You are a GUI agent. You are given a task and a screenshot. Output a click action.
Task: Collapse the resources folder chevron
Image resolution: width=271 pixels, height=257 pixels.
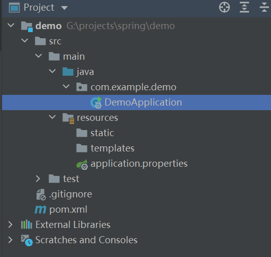[x=52, y=117]
